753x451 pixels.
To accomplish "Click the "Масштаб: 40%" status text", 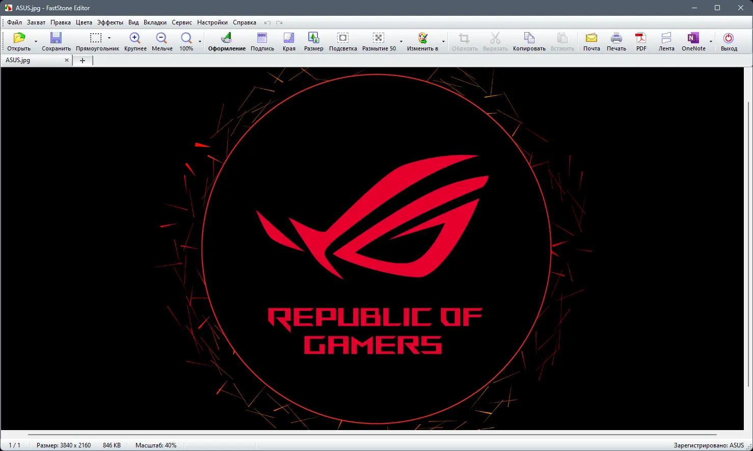I will [x=156, y=445].
